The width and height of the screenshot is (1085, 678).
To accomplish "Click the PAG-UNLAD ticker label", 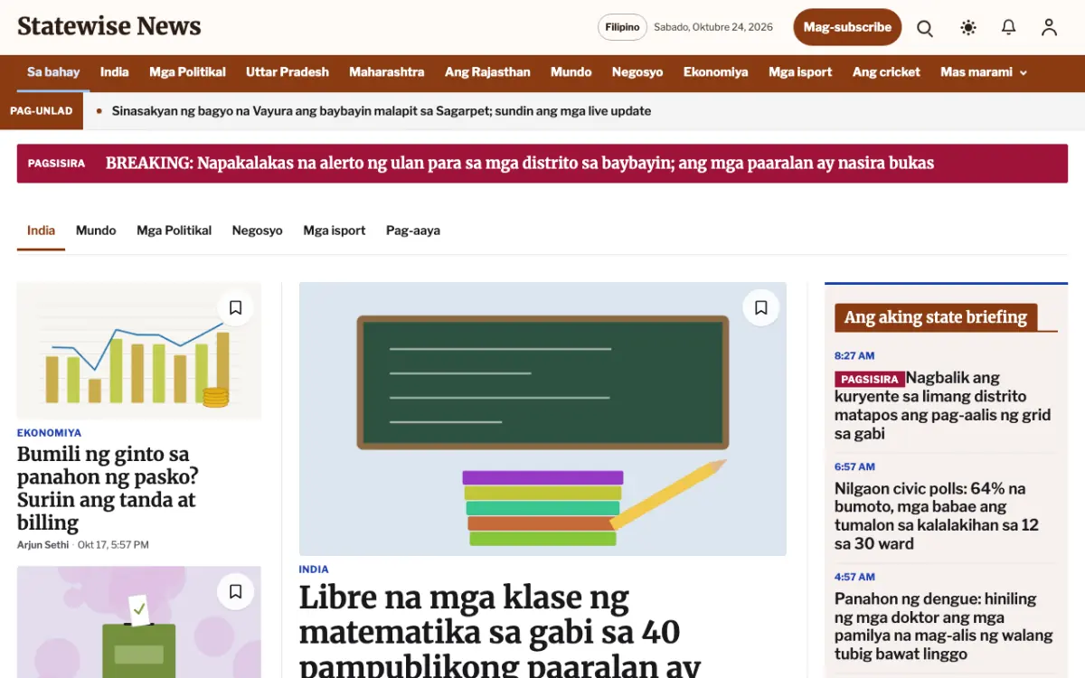I will tap(41, 111).
